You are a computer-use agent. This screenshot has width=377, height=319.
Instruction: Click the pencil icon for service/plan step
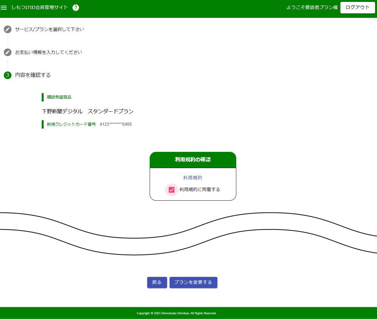point(8,29)
